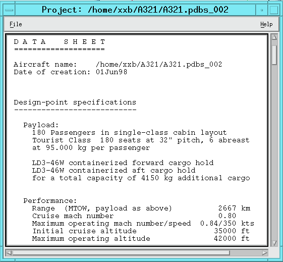
Task: Click the cruise mach value '0.80'
Action: (227, 216)
